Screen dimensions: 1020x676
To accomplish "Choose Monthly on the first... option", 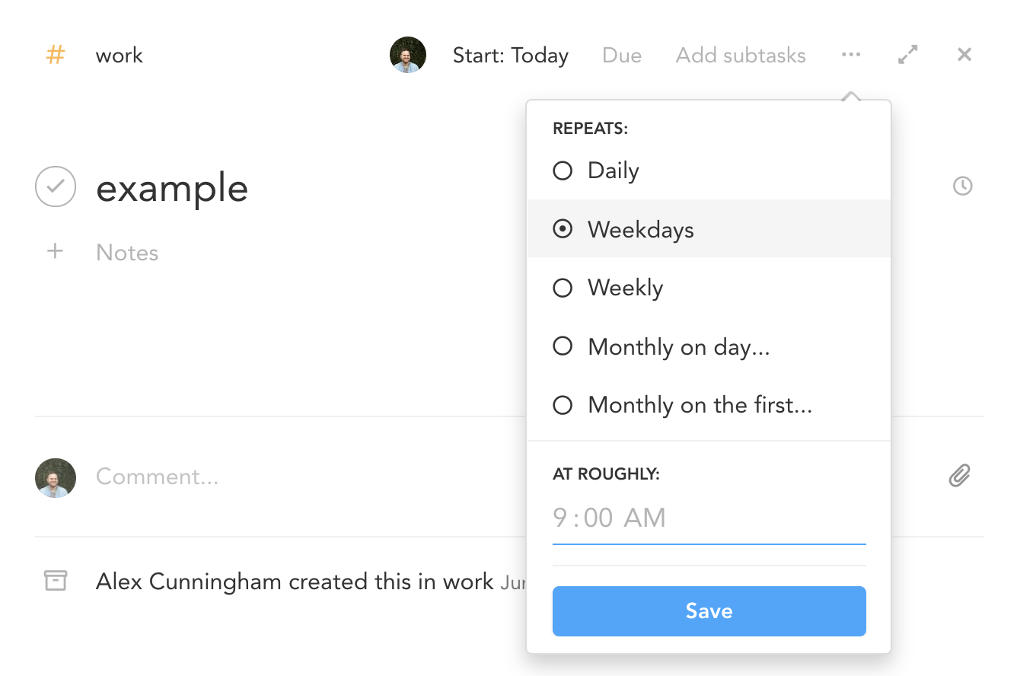I will coord(563,405).
